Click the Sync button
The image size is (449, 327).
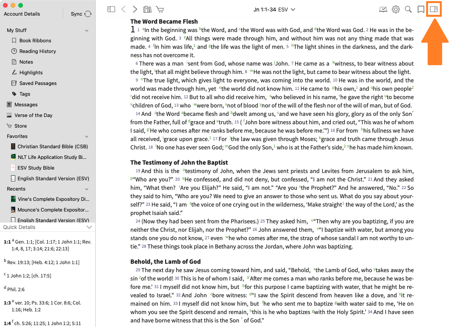81,14
